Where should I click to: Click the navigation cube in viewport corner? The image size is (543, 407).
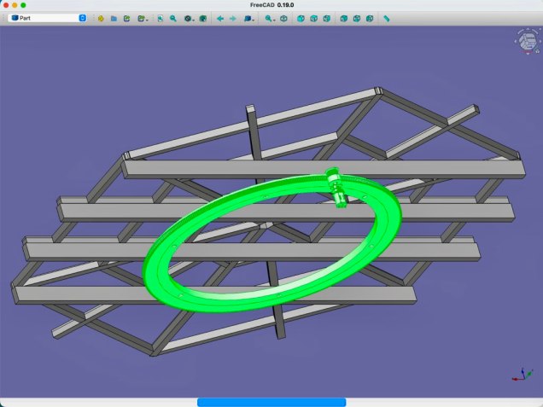(523, 39)
